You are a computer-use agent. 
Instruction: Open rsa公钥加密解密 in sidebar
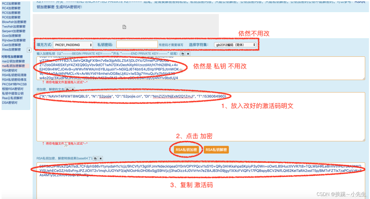tap(13, 61)
